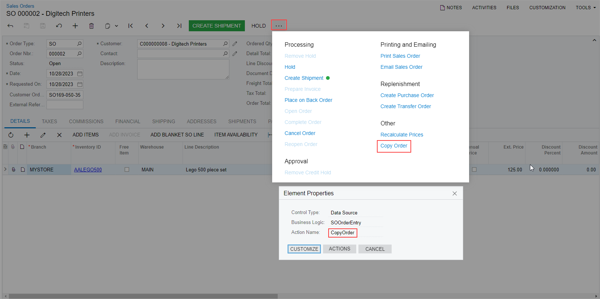This screenshot has height=299, width=600.
Task: Navigate to the next record
Action: (x=163, y=26)
